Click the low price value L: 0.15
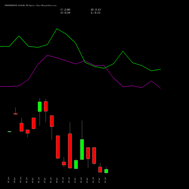The height and width of the screenshot is (189, 189). click(96, 13)
